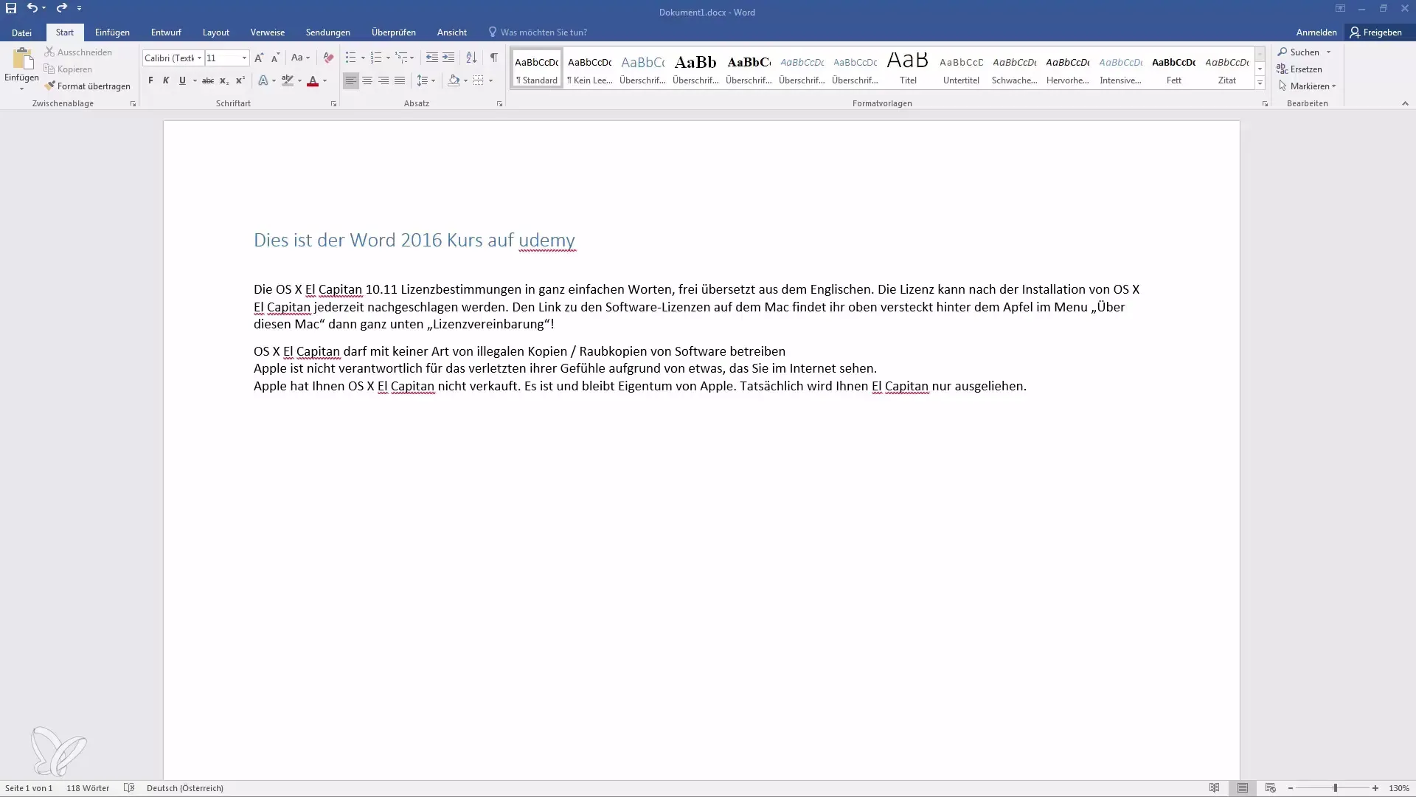Image resolution: width=1416 pixels, height=797 pixels.
Task: Toggle italic (K) formatting
Action: (166, 80)
